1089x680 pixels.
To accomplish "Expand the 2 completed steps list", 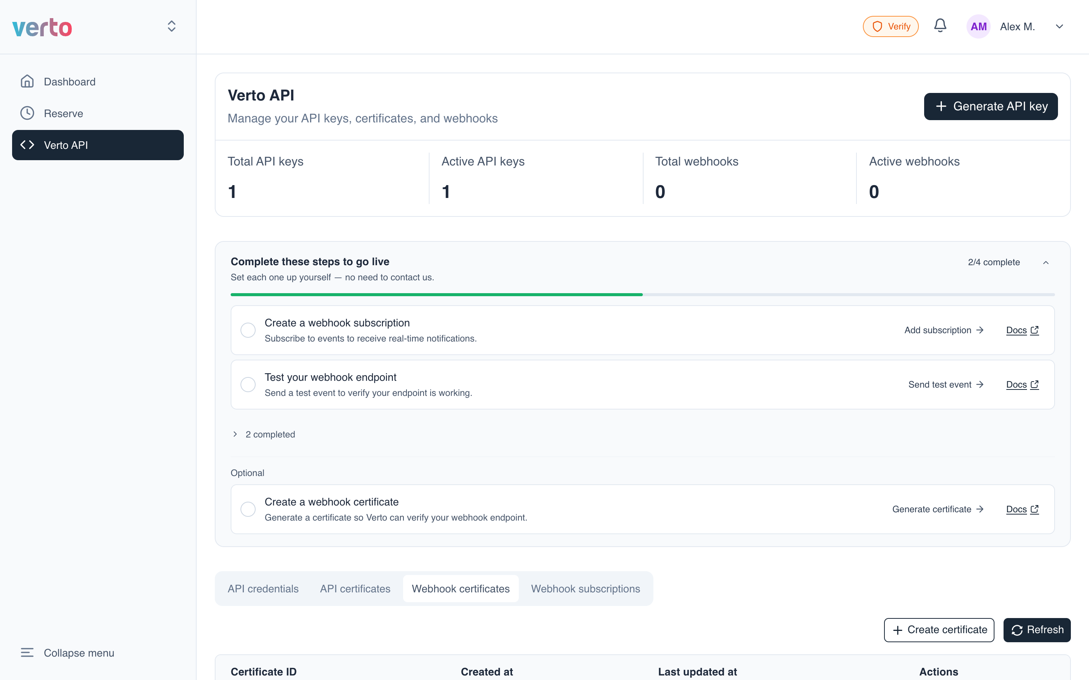I will 263,434.
